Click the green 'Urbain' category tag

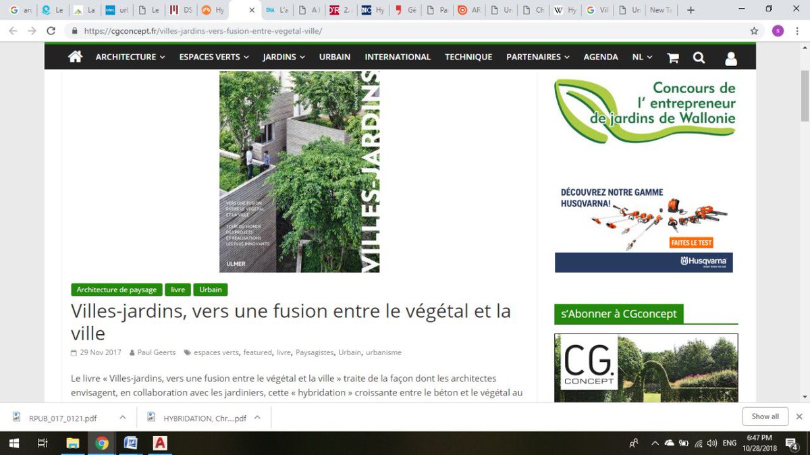[x=211, y=290]
